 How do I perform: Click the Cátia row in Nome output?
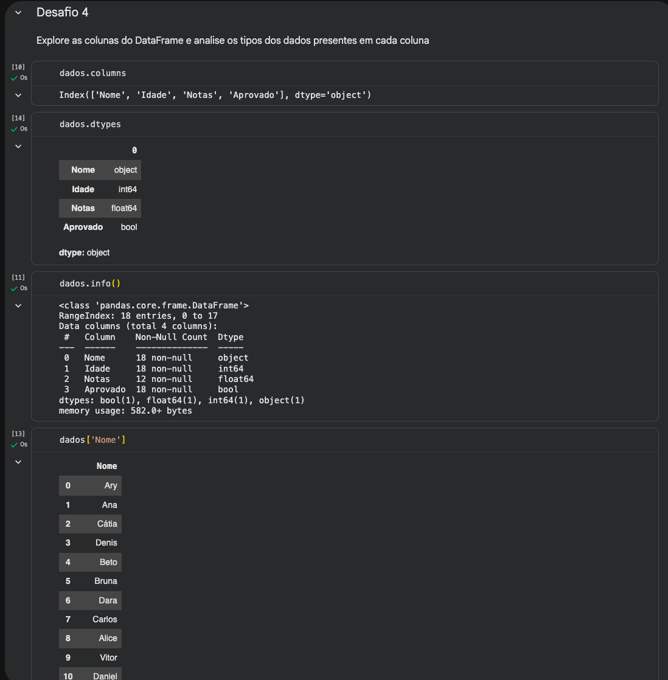tap(90, 524)
